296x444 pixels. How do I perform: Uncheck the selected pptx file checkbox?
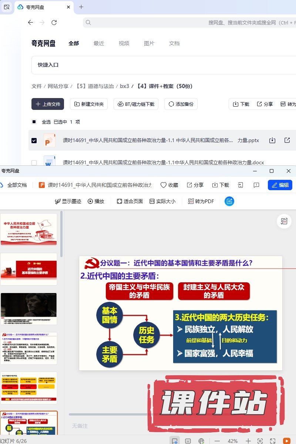(x=34, y=141)
